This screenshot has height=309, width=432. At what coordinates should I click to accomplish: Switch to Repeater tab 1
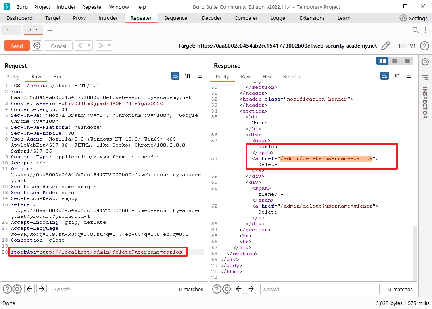pyautogui.click(x=8, y=30)
